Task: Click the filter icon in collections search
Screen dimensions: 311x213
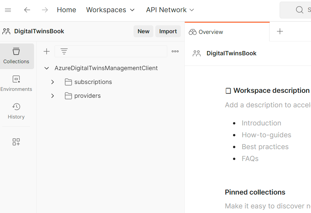Action: pyautogui.click(x=64, y=51)
